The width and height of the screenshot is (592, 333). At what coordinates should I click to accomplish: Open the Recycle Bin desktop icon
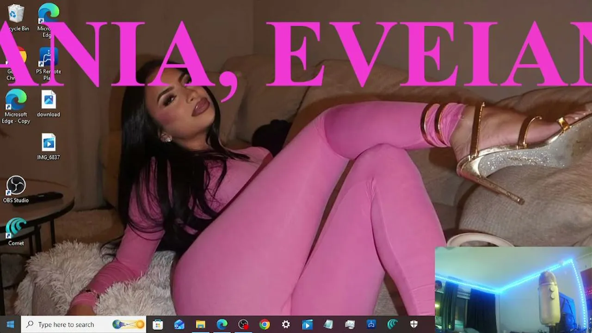click(x=16, y=18)
